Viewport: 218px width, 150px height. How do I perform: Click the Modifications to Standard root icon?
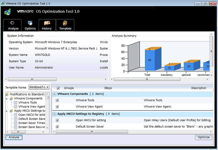pos(7,95)
